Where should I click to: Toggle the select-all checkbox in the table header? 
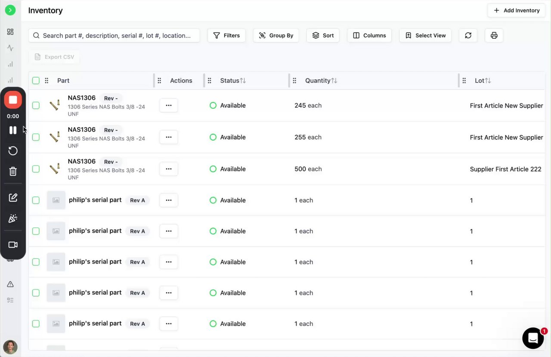(x=36, y=81)
